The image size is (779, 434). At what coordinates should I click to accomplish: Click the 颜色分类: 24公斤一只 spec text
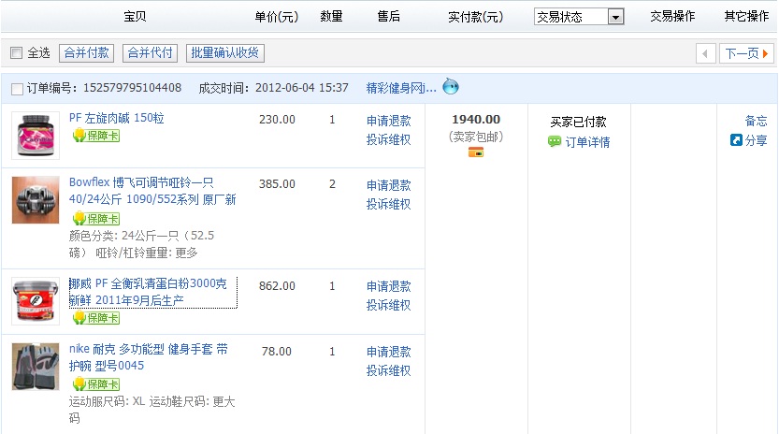(x=141, y=244)
